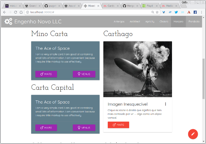Click the red letter A extension icon
This screenshot has height=144, width=206.
click(189, 12)
